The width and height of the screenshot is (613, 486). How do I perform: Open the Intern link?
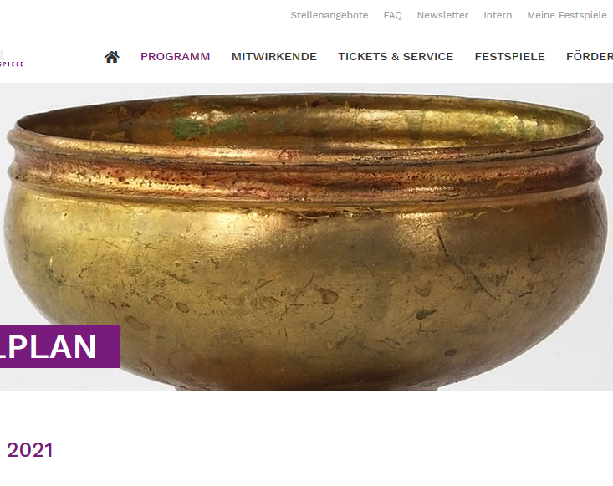[x=498, y=15]
